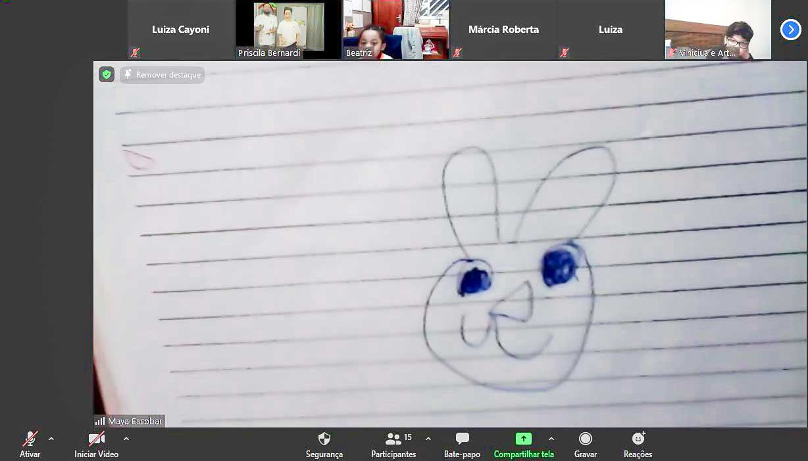Click the green encryption shield icon
808x461 pixels.
107,75
